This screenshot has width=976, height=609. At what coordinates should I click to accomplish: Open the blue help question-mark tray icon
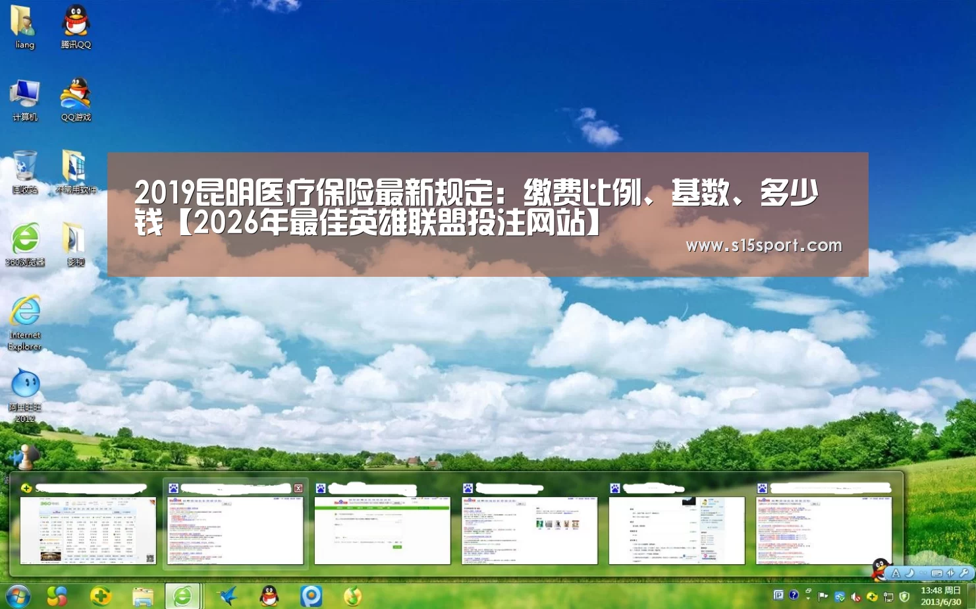pyautogui.click(x=794, y=595)
